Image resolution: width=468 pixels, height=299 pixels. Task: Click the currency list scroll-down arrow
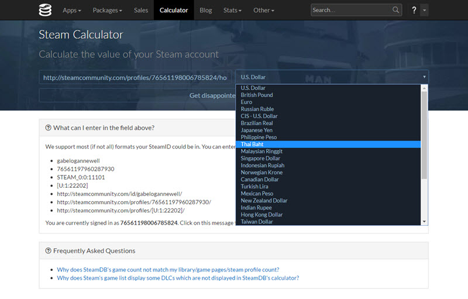point(424,221)
